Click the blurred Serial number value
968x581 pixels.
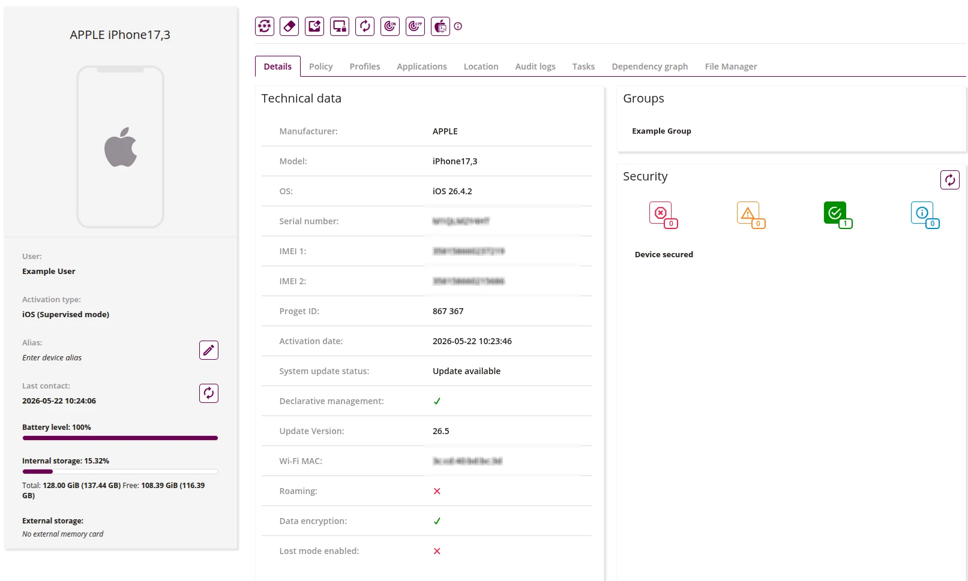461,221
